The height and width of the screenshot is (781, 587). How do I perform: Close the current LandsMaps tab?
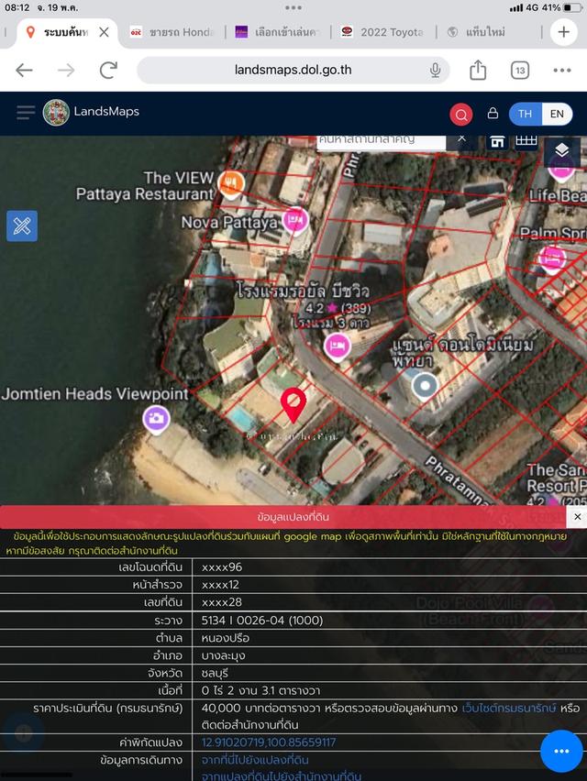pos(104,32)
